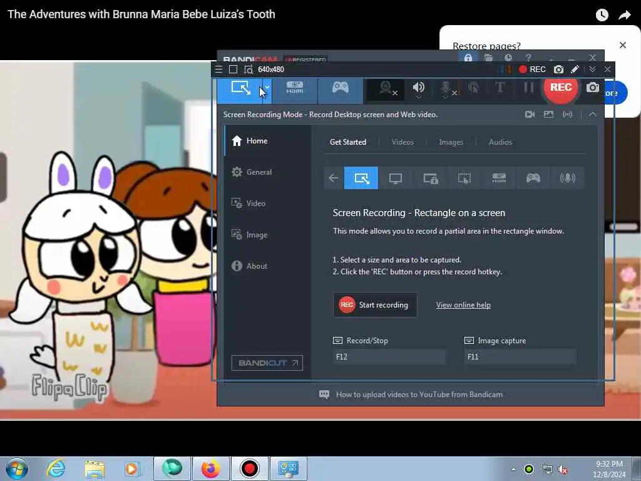This screenshot has width=641, height=481.
Task: Open the View online help link
Action: pyautogui.click(x=463, y=305)
